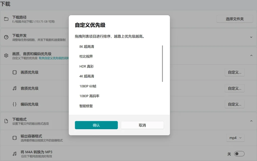The image size is (257, 161).
Task: Click the 取消 button in the dialog
Action: [x=142, y=125]
